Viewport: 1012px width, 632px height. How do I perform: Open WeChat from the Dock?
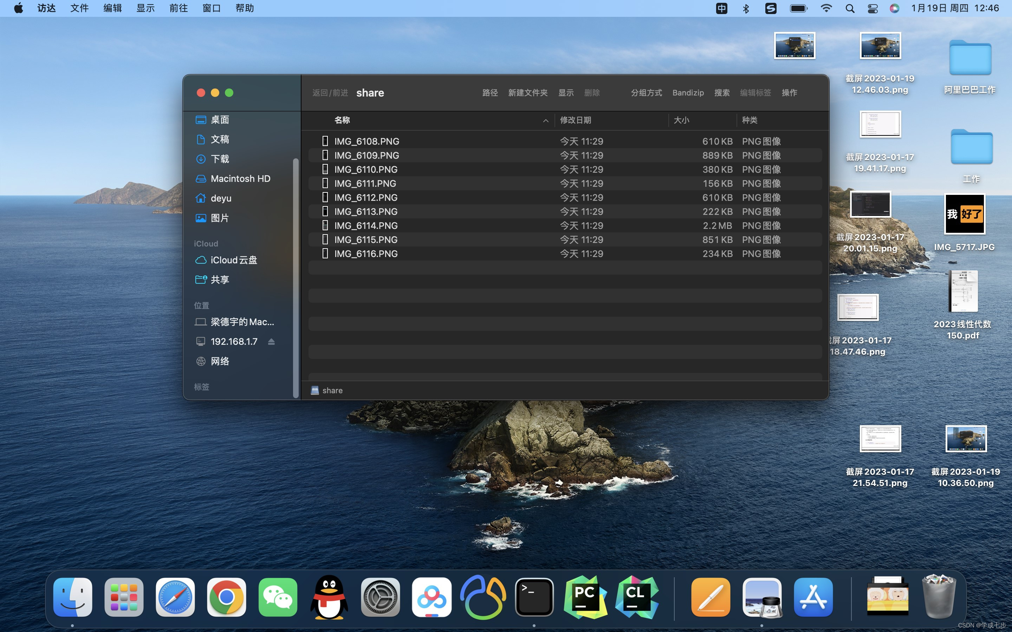click(x=278, y=597)
